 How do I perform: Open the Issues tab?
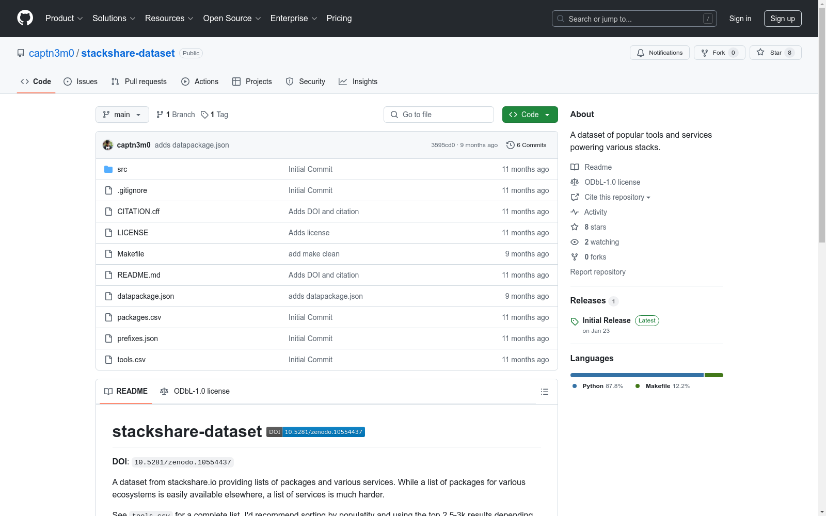[81, 82]
